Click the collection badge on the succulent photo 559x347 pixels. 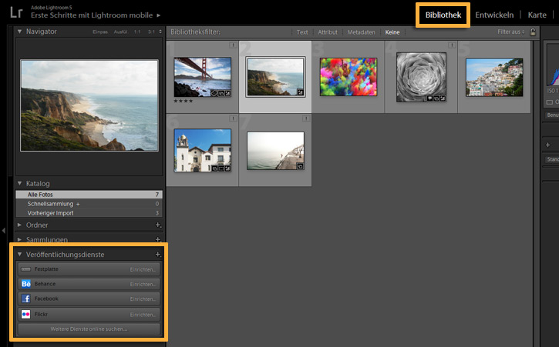click(x=436, y=98)
